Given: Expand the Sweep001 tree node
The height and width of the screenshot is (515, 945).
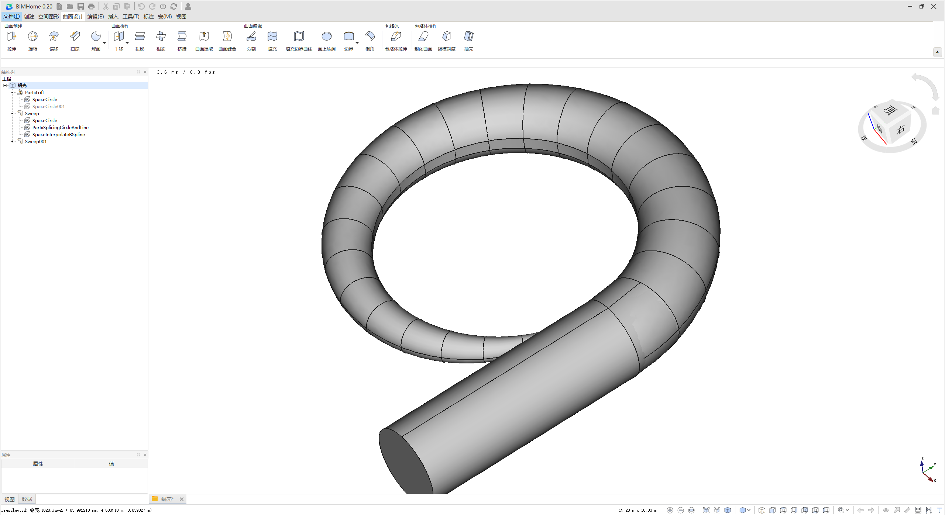Looking at the screenshot, I should pyautogui.click(x=12, y=142).
